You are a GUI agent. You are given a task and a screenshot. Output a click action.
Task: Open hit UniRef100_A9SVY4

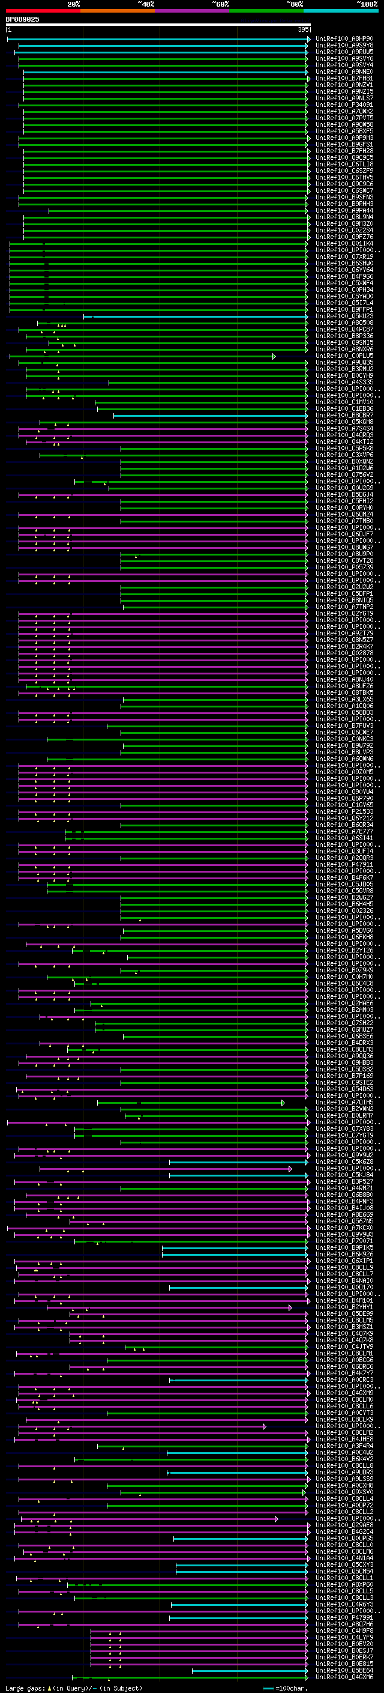pyautogui.click(x=344, y=65)
